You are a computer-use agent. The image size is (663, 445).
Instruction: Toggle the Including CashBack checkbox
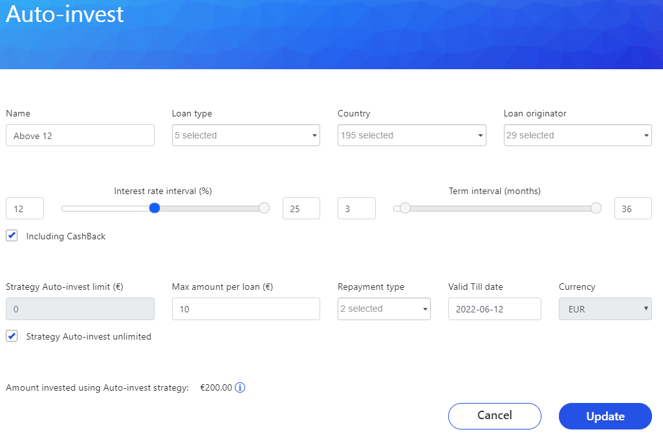12,235
